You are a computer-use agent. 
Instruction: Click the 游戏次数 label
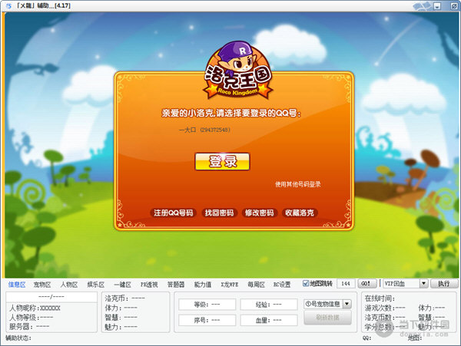(385, 308)
